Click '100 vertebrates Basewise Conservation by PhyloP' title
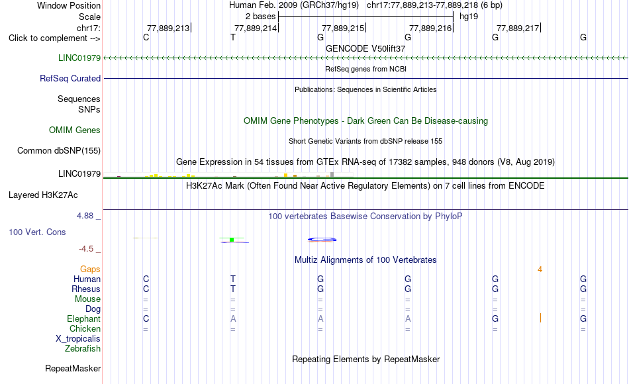 365,216
